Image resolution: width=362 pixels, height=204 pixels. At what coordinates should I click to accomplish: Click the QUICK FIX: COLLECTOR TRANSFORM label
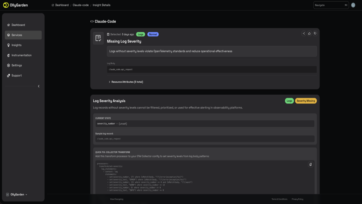(113, 152)
